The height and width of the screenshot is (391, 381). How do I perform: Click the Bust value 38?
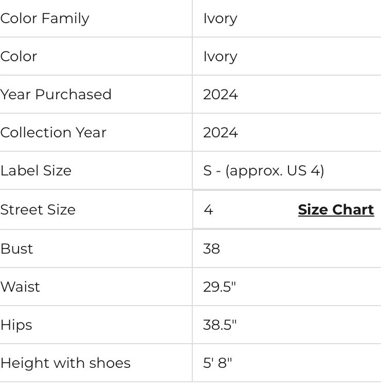coord(211,248)
